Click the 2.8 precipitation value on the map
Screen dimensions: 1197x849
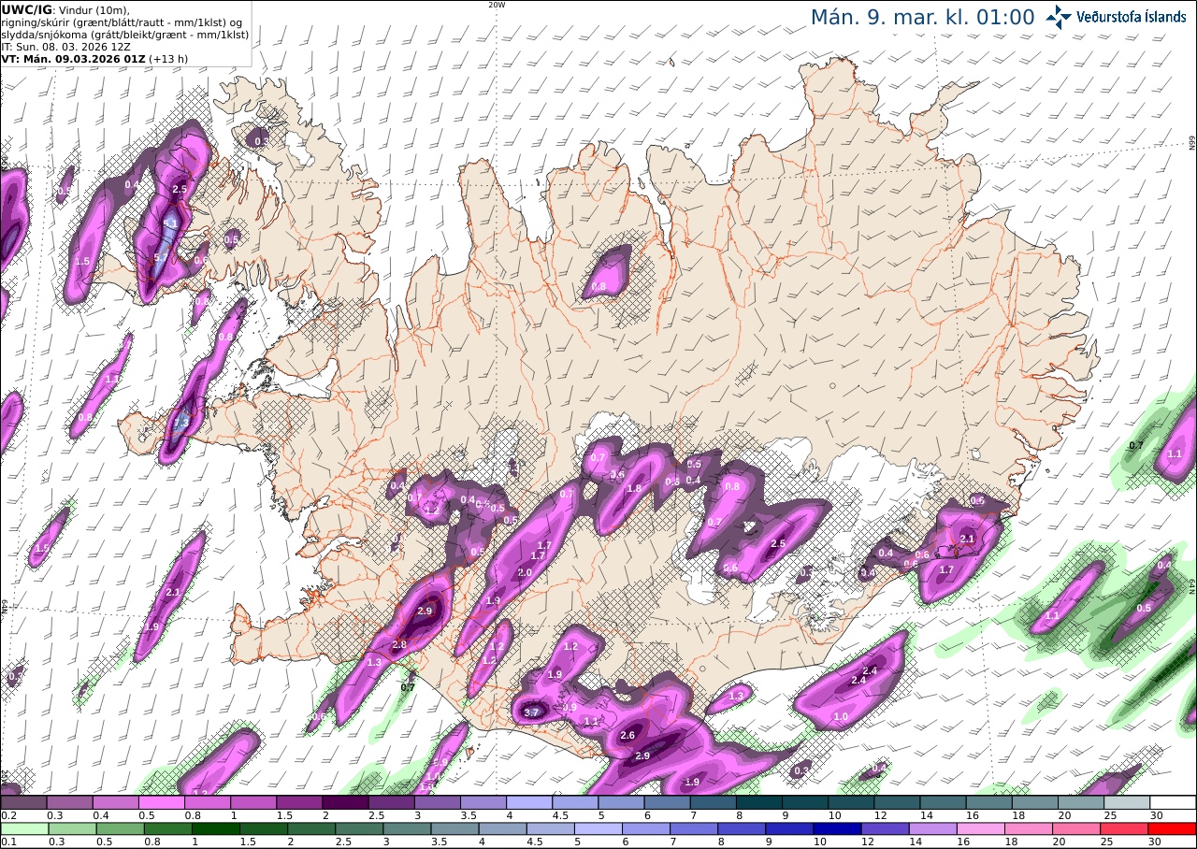click(399, 645)
